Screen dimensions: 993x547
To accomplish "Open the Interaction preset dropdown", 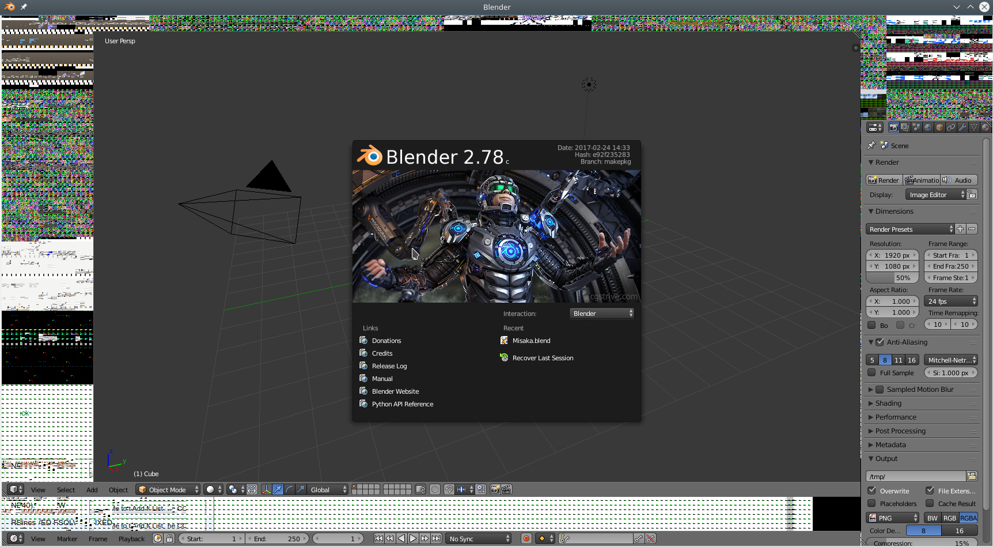I will point(602,314).
